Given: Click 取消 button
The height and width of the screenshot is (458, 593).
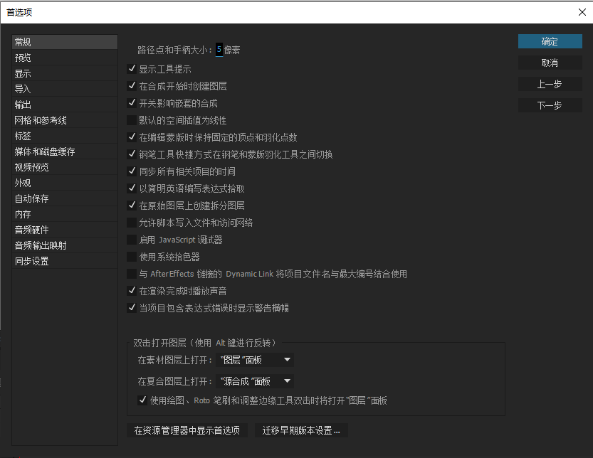Looking at the screenshot, I should (x=550, y=63).
